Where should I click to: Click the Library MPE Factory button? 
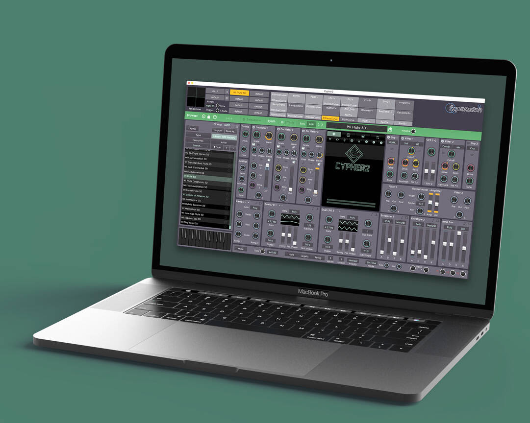[x=224, y=137]
